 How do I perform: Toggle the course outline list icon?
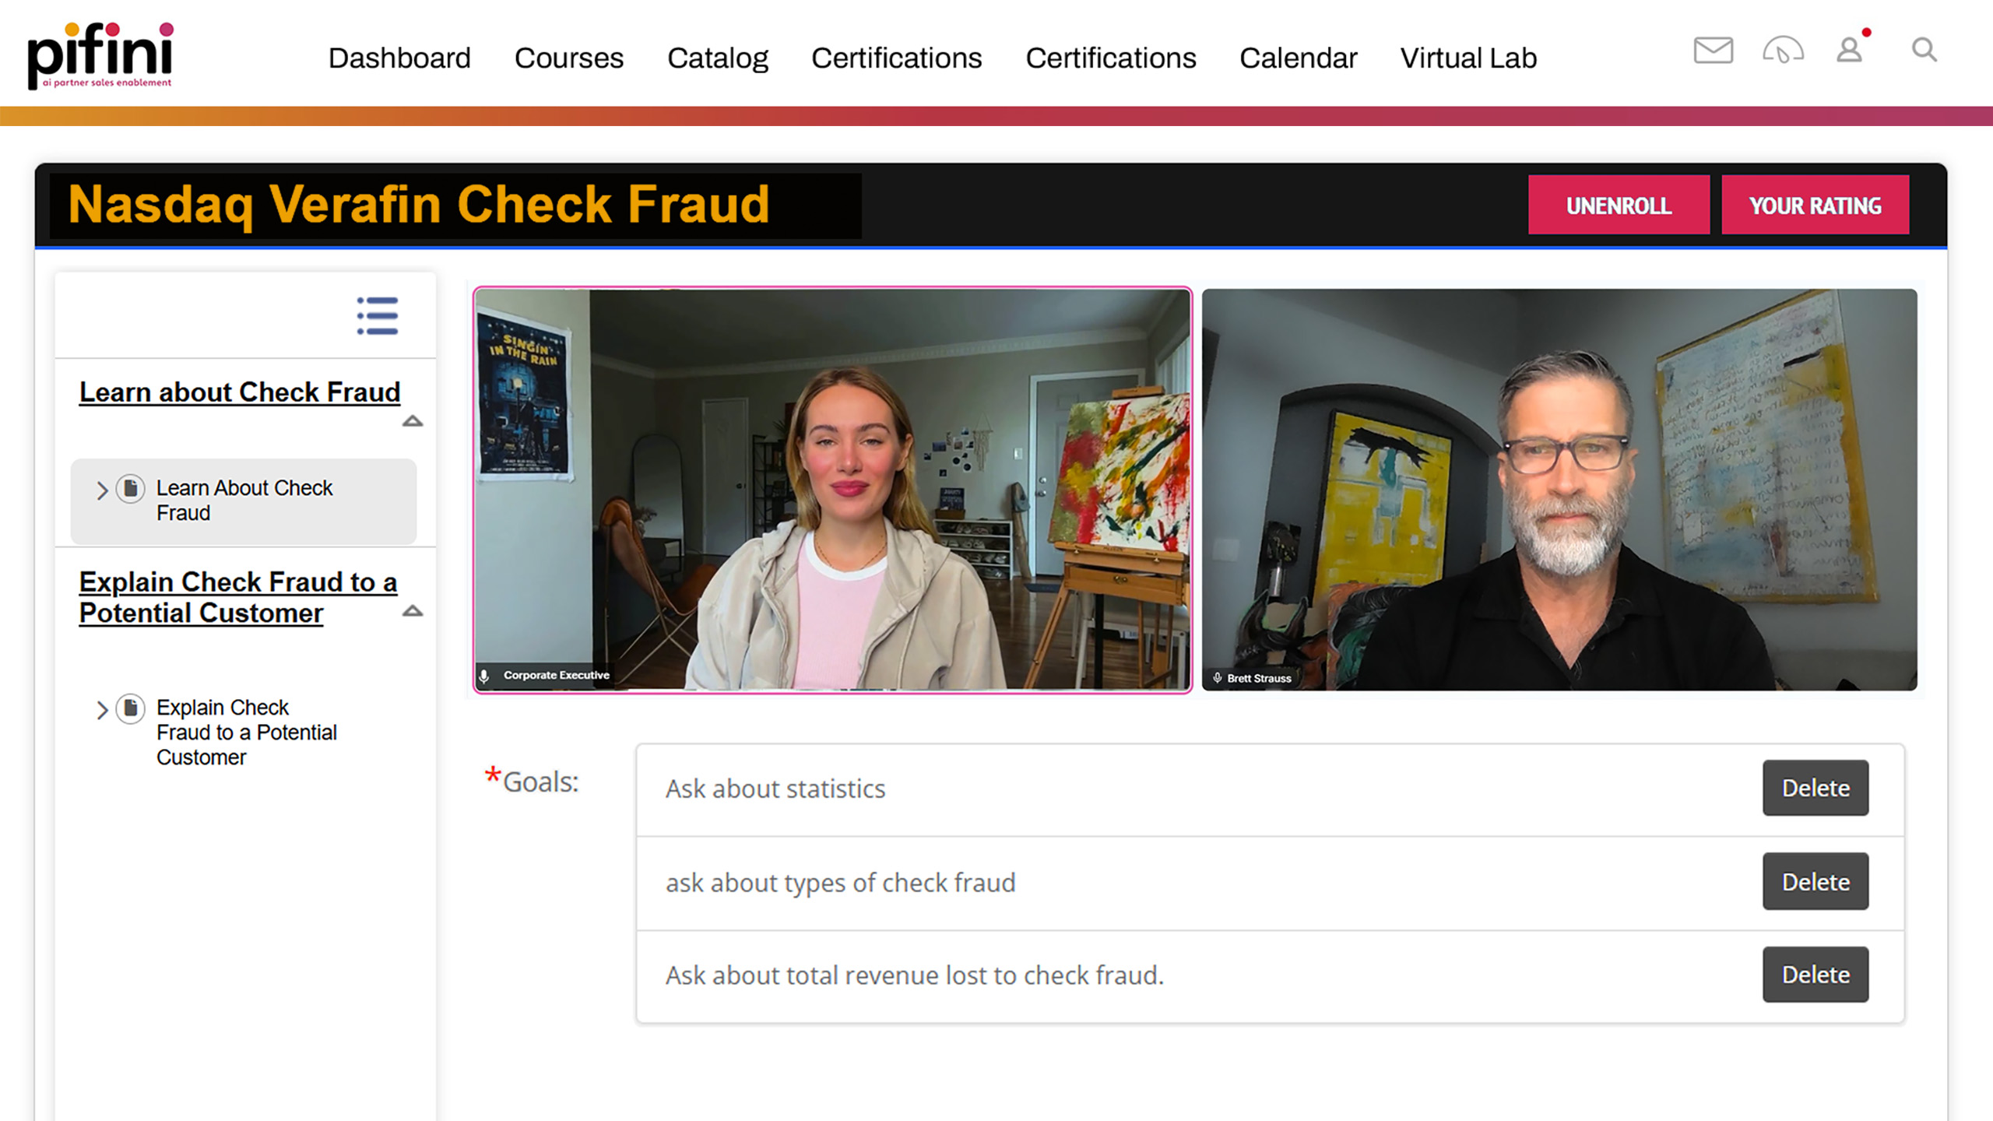tap(378, 315)
